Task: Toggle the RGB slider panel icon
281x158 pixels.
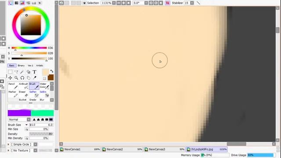Action: pyautogui.click(x=17, y=3)
